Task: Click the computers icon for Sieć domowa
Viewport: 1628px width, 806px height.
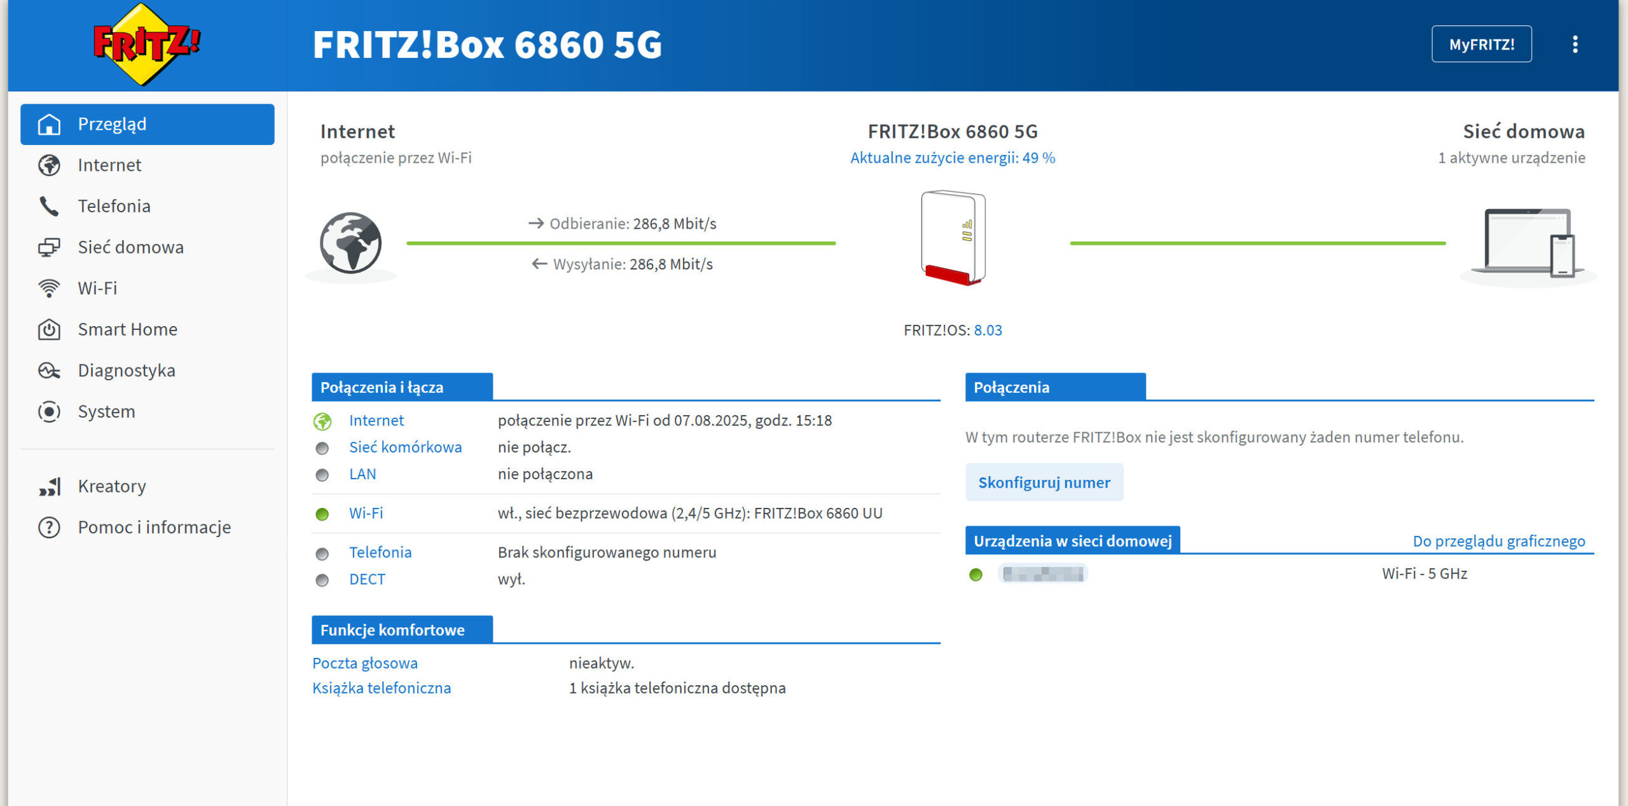Action: coord(49,247)
